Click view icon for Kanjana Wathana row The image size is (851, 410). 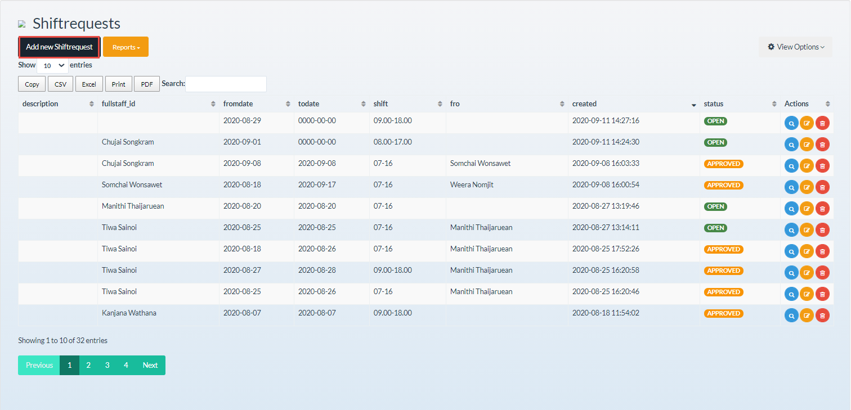[x=791, y=316]
